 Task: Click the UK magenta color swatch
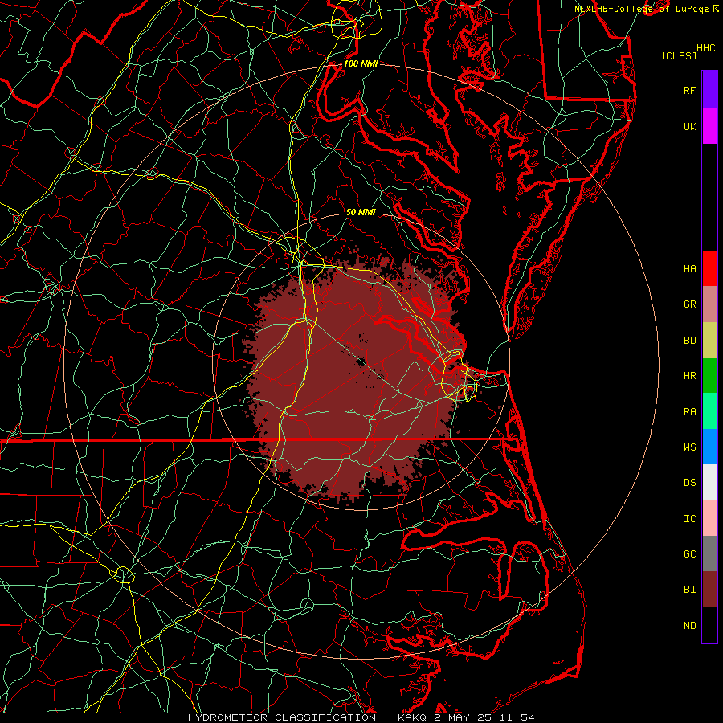click(x=709, y=126)
